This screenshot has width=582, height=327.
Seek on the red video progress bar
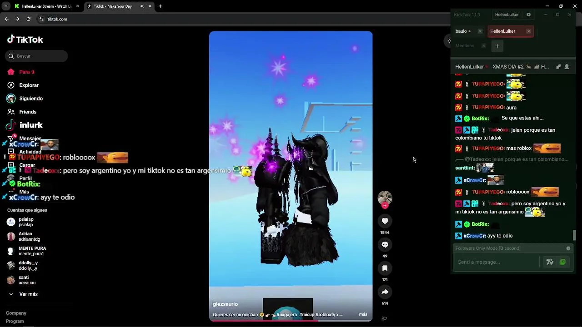[x=291, y=320]
